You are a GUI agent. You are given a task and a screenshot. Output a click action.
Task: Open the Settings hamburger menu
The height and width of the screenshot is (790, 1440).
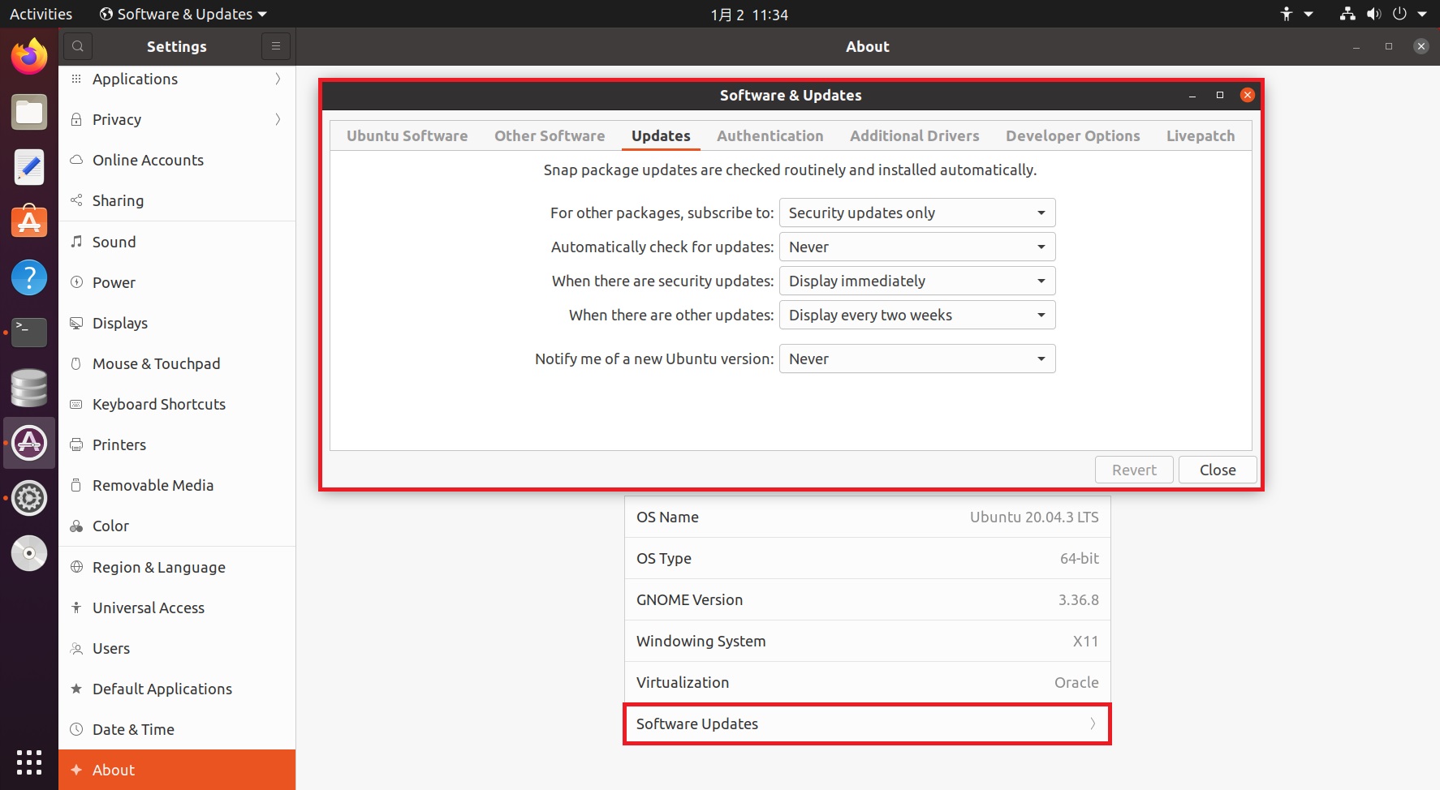pos(276,46)
